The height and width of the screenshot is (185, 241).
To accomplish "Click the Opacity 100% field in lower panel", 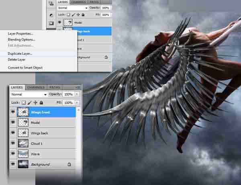I will coord(69,94).
